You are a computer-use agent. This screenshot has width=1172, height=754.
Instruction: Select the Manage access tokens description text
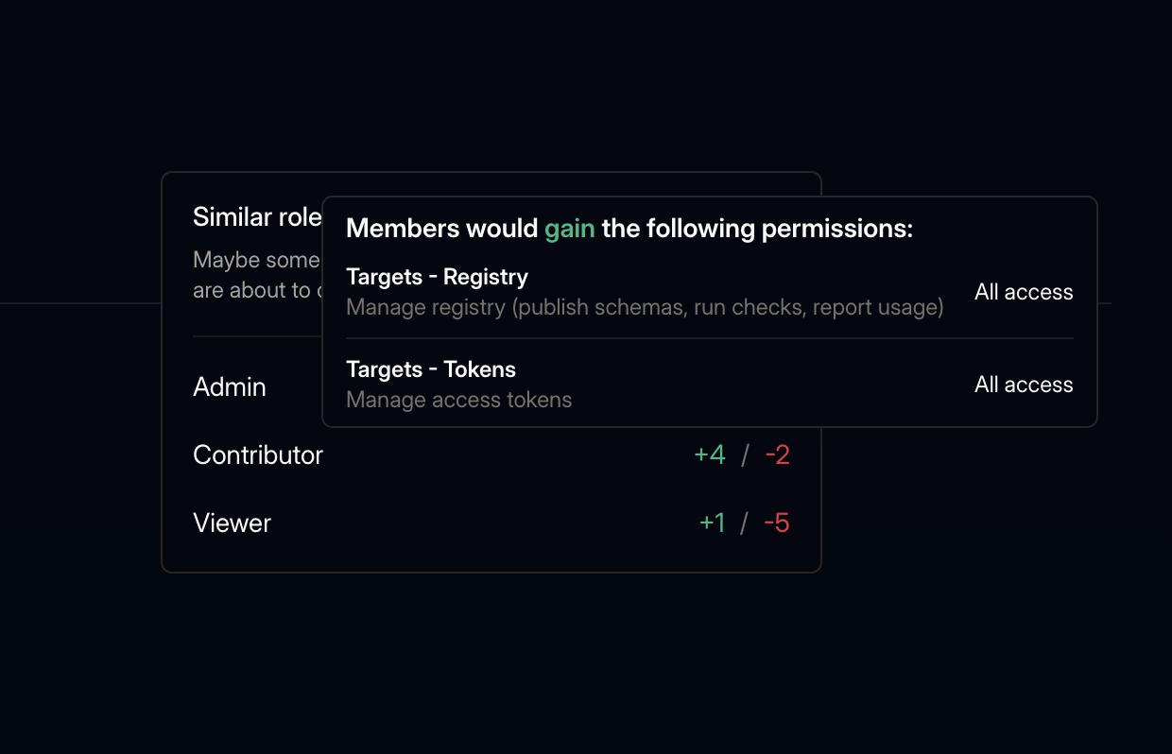tap(458, 400)
